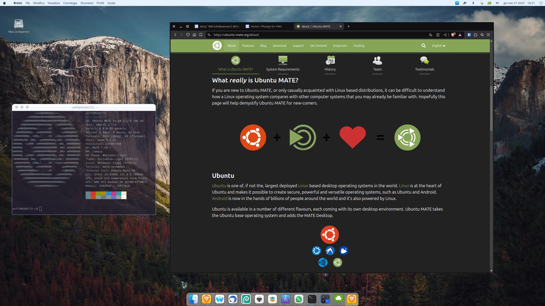Viewport: 545px width, 306px height.
Task: Expand the English language dropdown
Action: coord(439,46)
